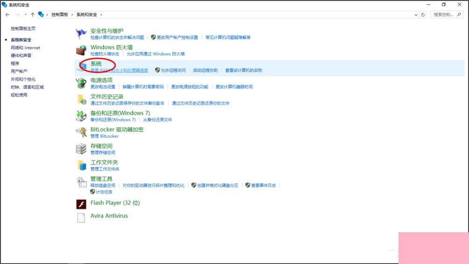This screenshot has width=469, height=264.
Task: Click 更改电源按钮的功能
Action: tap(190, 87)
